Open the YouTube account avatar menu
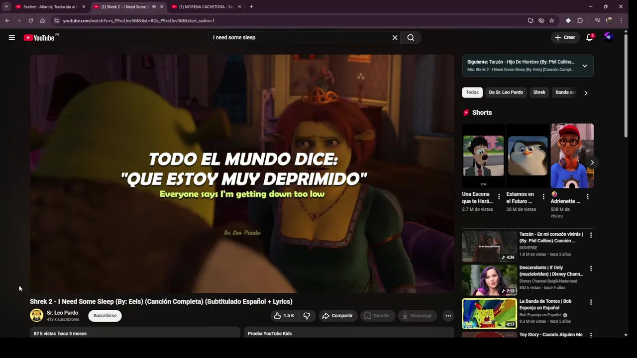Viewport: 637px width, 358px height. pyautogui.click(x=608, y=37)
